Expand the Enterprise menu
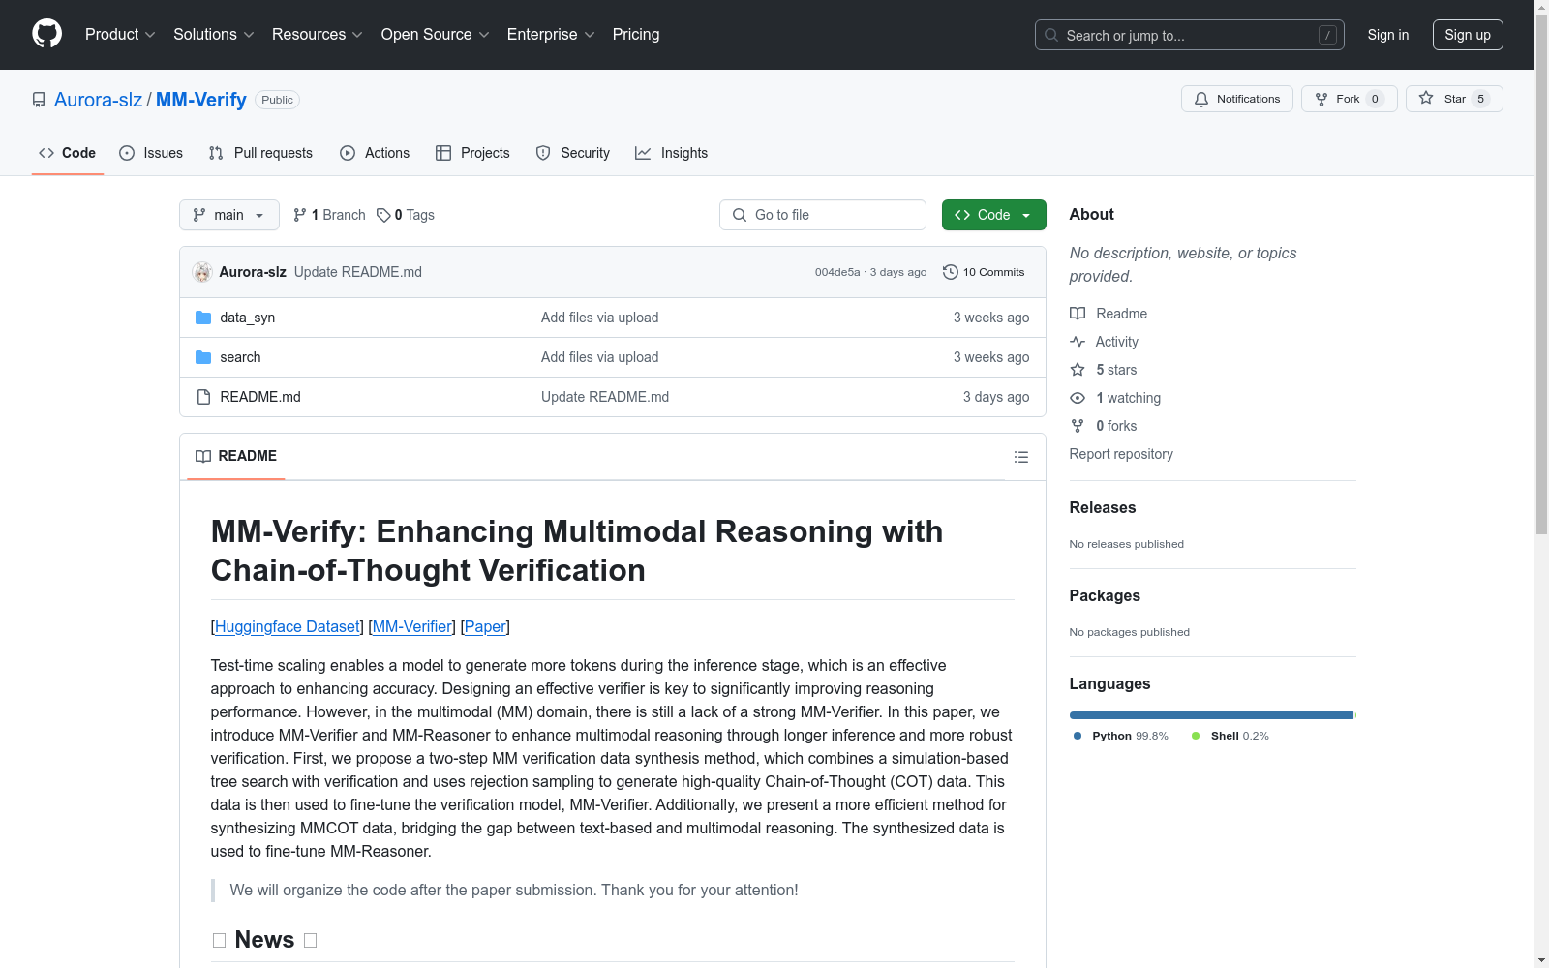The width and height of the screenshot is (1549, 968). pyautogui.click(x=551, y=34)
